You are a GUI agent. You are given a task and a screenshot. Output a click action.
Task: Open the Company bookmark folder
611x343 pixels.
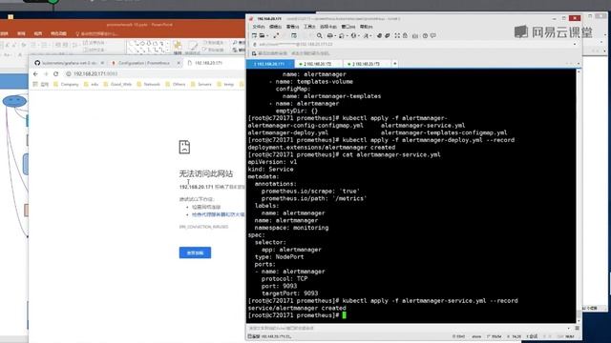point(66,84)
